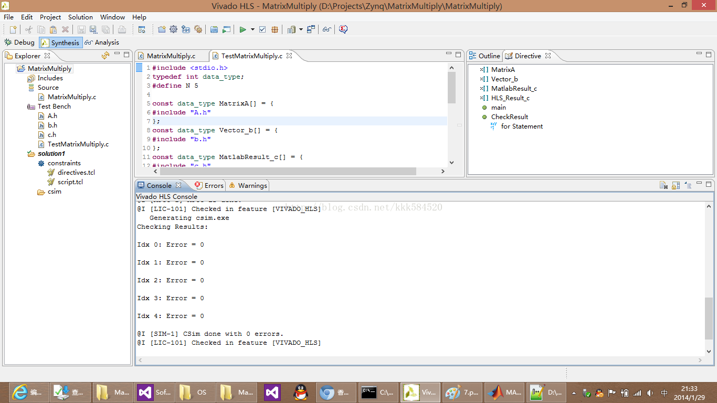The image size is (717, 403).
Task: Click the Copy toolbar icon
Action: (x=41, y=30)
